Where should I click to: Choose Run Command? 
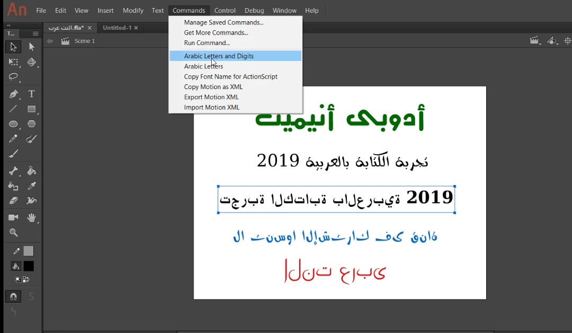pyautogui.click(x=236, y=43)
